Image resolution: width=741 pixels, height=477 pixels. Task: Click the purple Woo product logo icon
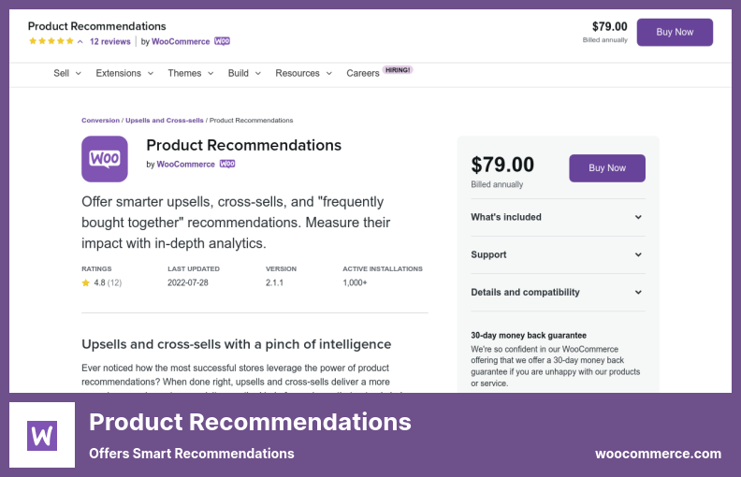[105, 159]
